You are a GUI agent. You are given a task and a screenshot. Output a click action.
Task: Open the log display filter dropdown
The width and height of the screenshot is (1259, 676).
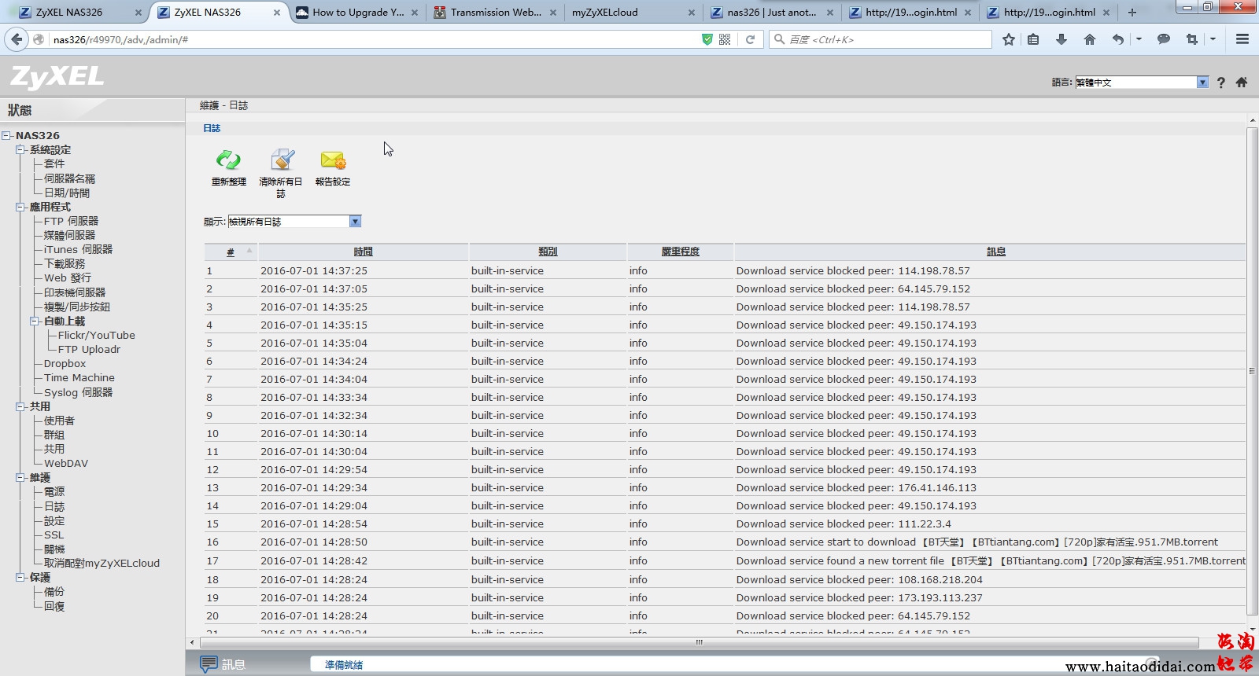click(x=355, y=222)
